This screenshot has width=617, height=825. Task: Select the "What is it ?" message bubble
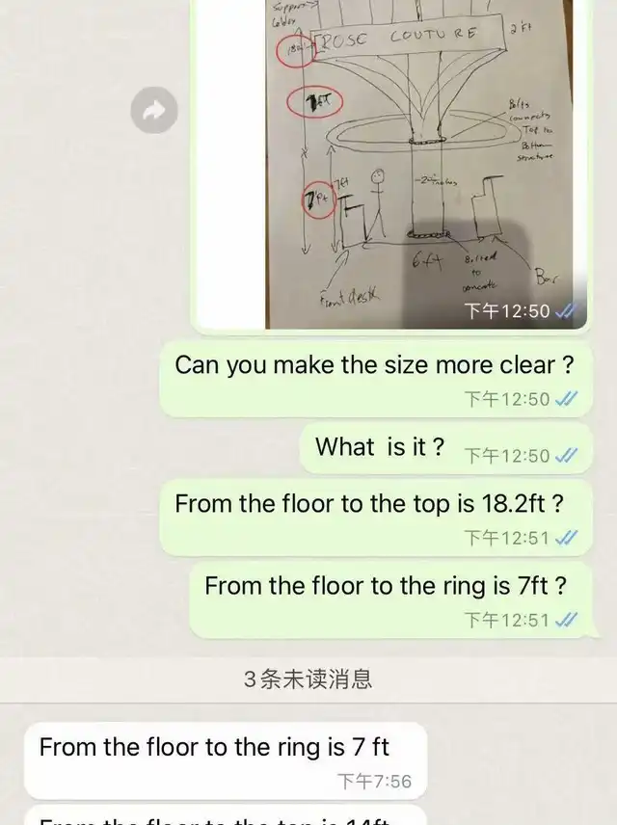tap(446, 447)
